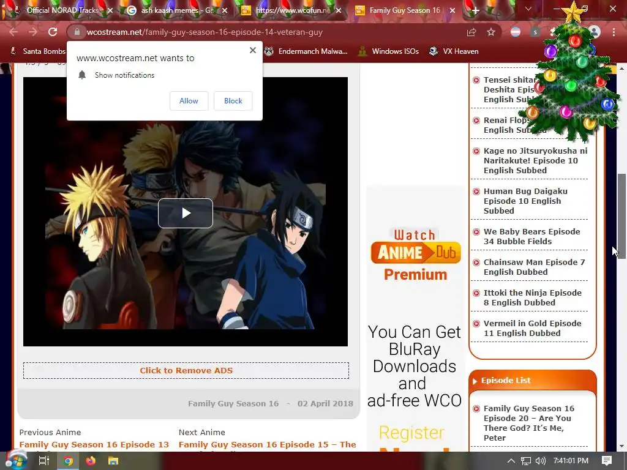Click to Remove ADS link
The image size is (627, 470).
186,370
